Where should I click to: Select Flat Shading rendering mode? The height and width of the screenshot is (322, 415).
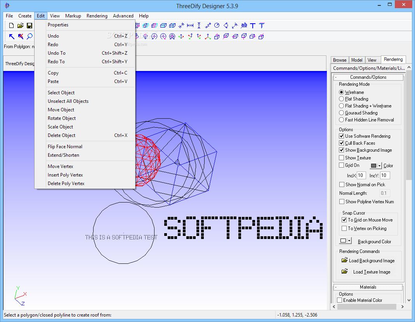341,99
